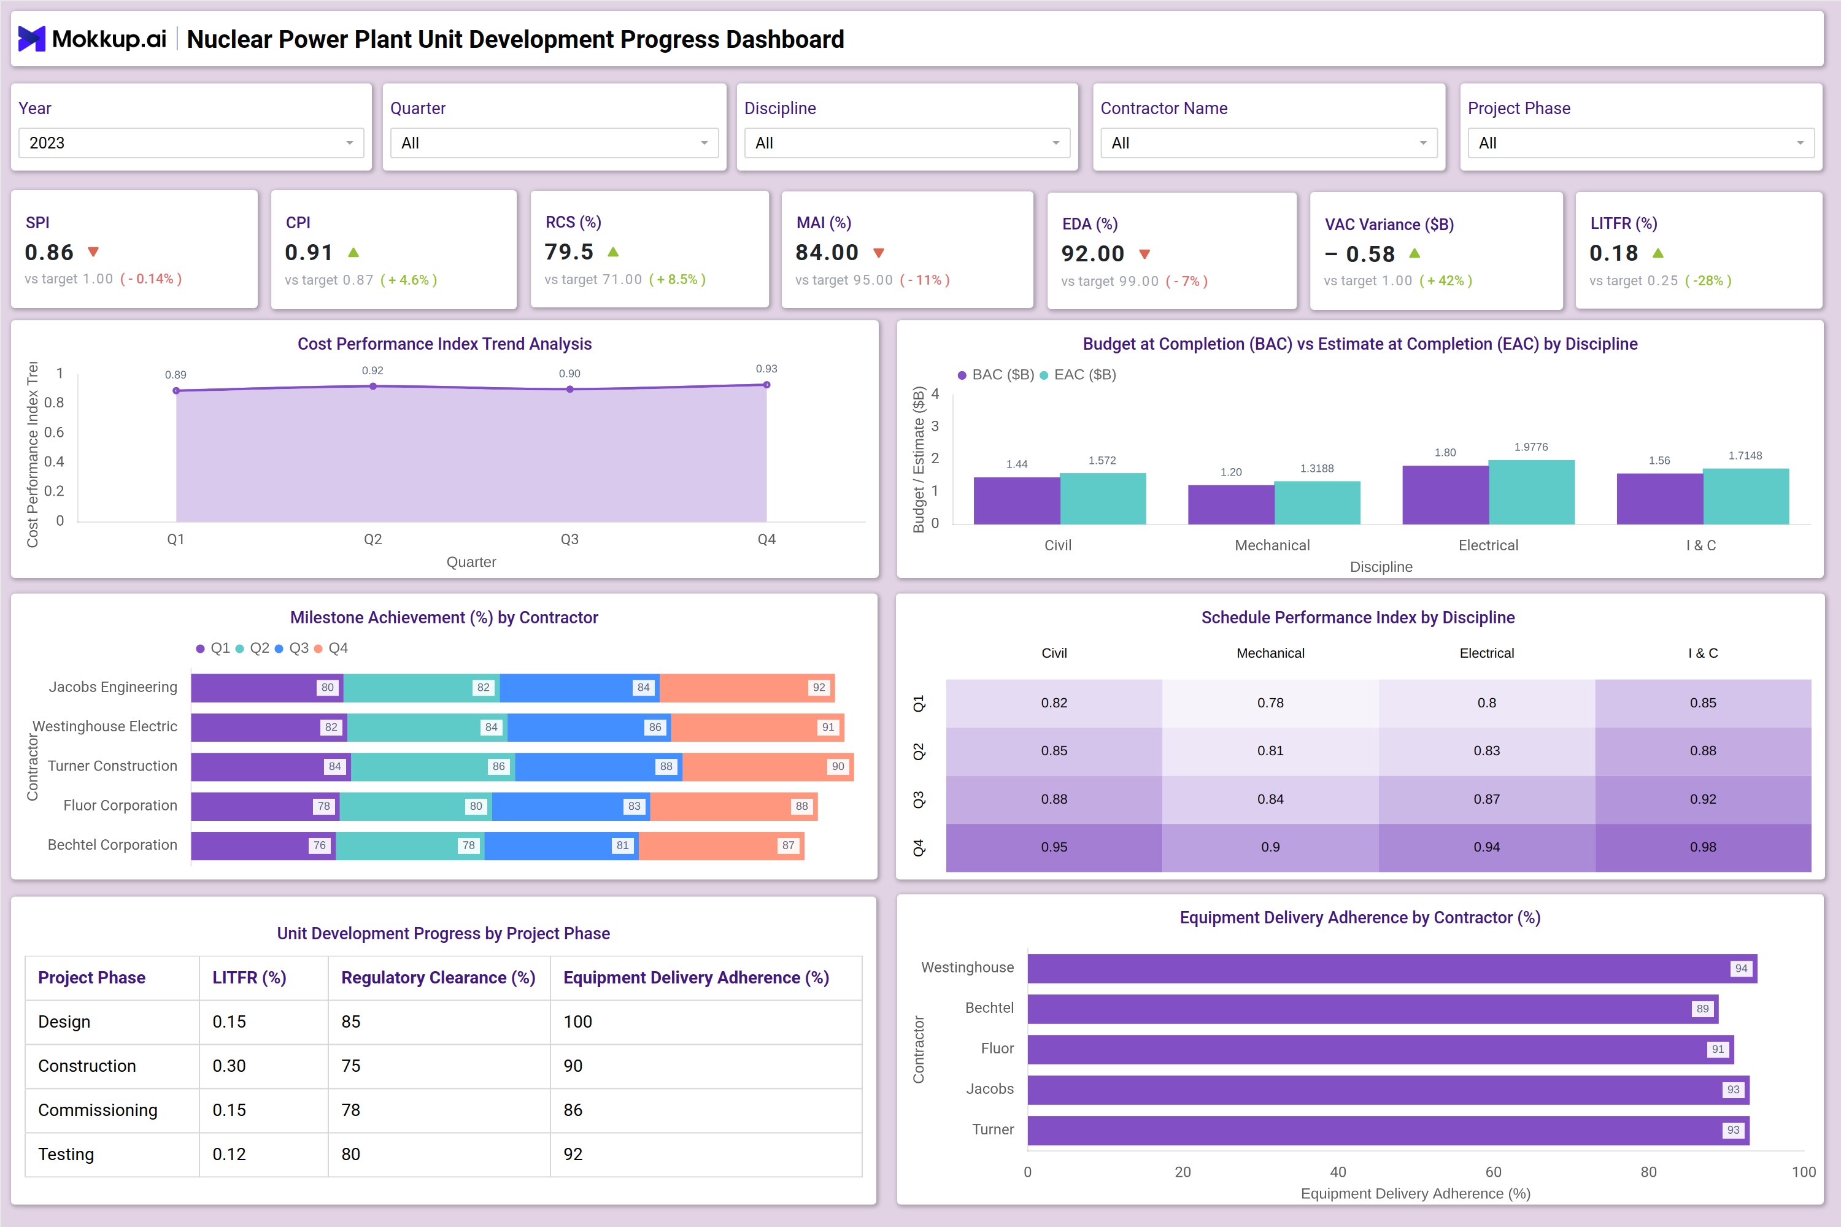Click Turner Construction Q3 segment 88

point(599,766)
